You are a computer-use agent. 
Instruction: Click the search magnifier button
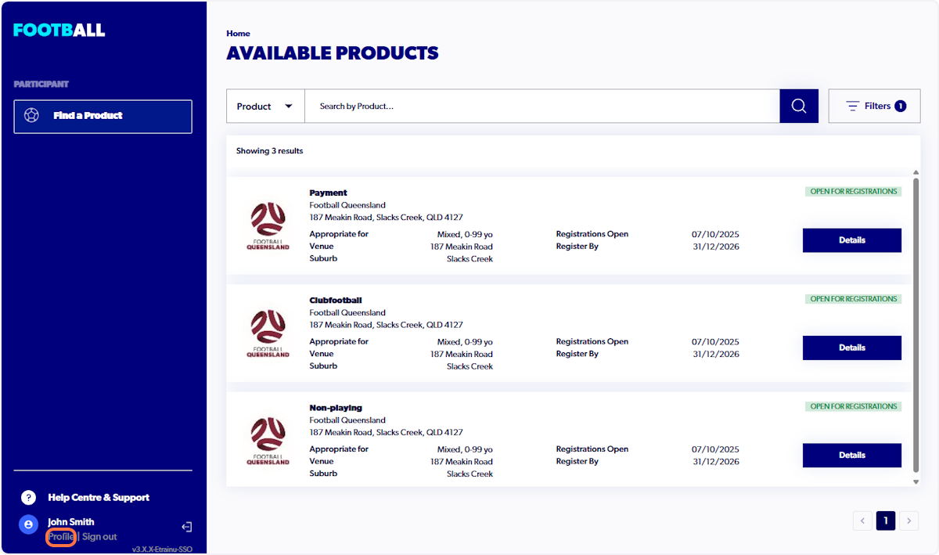(x=799, y=106)
